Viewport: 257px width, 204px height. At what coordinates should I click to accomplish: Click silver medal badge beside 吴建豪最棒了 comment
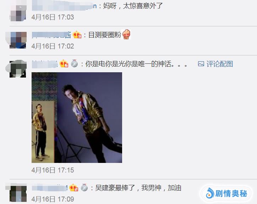(x=84, y=187)
